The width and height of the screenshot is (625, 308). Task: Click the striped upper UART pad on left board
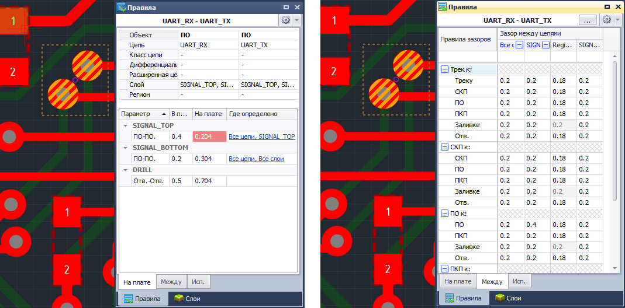click(88, 65)
